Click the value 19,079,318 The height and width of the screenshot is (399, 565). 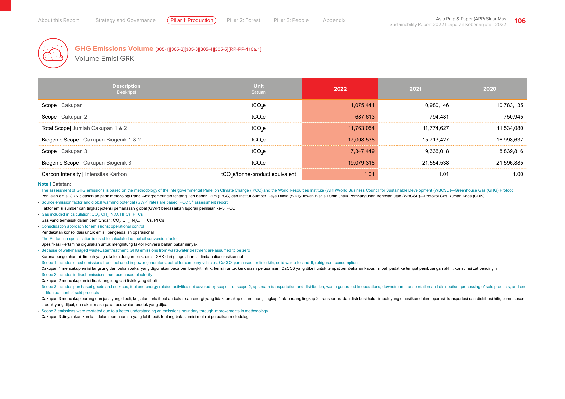pyautogui.click(x=361, y=163)
